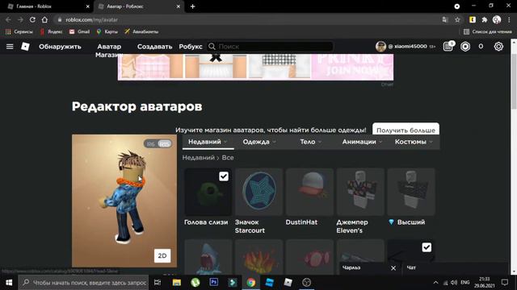Open the Создавать menu item
This screenshot has width=517, height=290.
[154, 47]
